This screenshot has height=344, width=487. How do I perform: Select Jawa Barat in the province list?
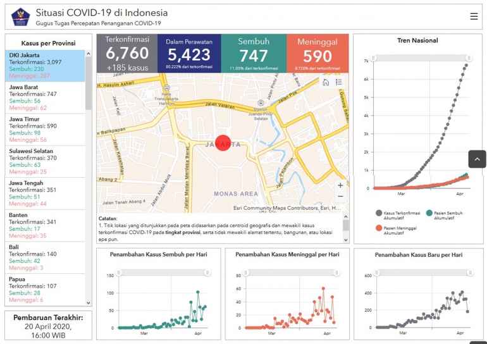44,97
